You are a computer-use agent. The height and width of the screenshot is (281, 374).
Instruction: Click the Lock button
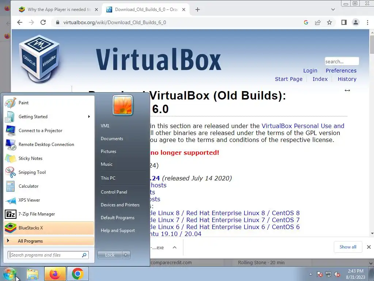(110, 255)
